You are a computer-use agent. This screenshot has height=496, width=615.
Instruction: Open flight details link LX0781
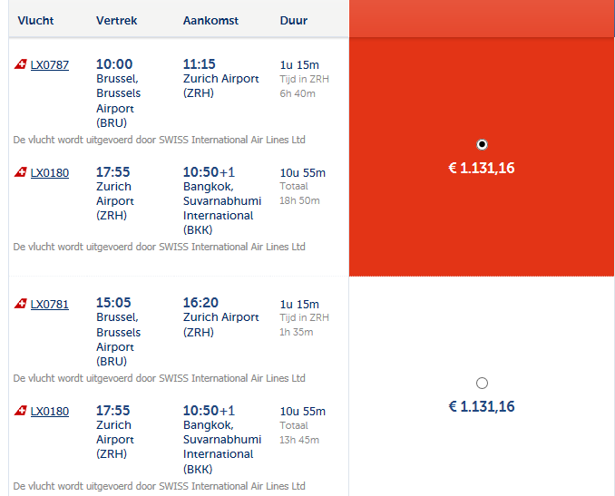point(50,305)
